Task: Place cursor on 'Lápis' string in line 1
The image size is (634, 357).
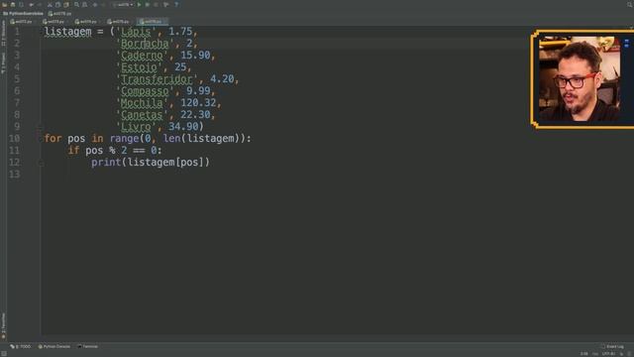Action: tap(136, 32)
